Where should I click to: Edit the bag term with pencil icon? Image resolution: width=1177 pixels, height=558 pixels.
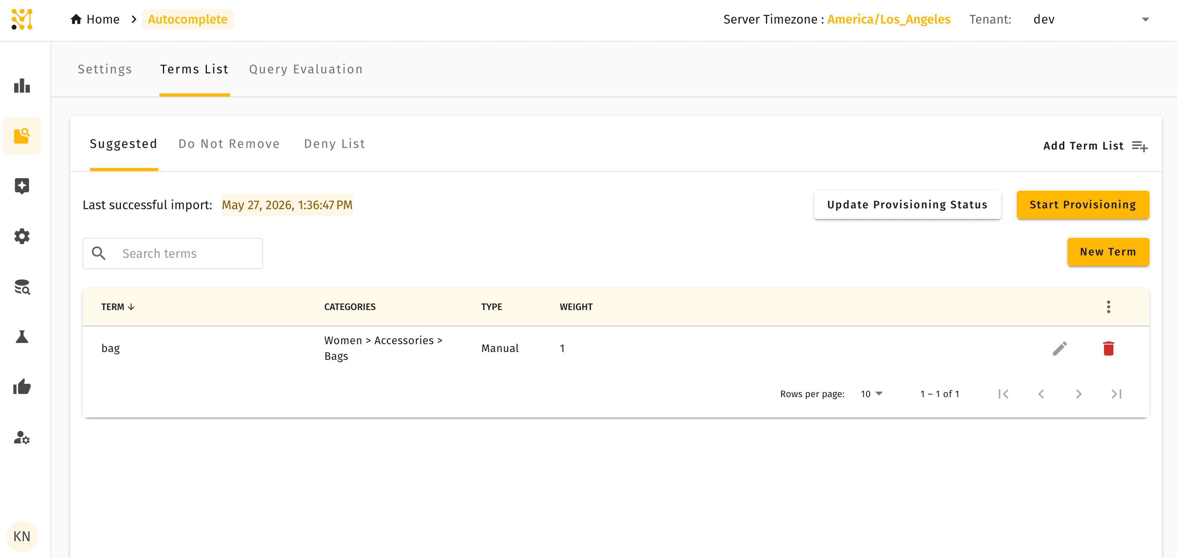(1060, 348)
